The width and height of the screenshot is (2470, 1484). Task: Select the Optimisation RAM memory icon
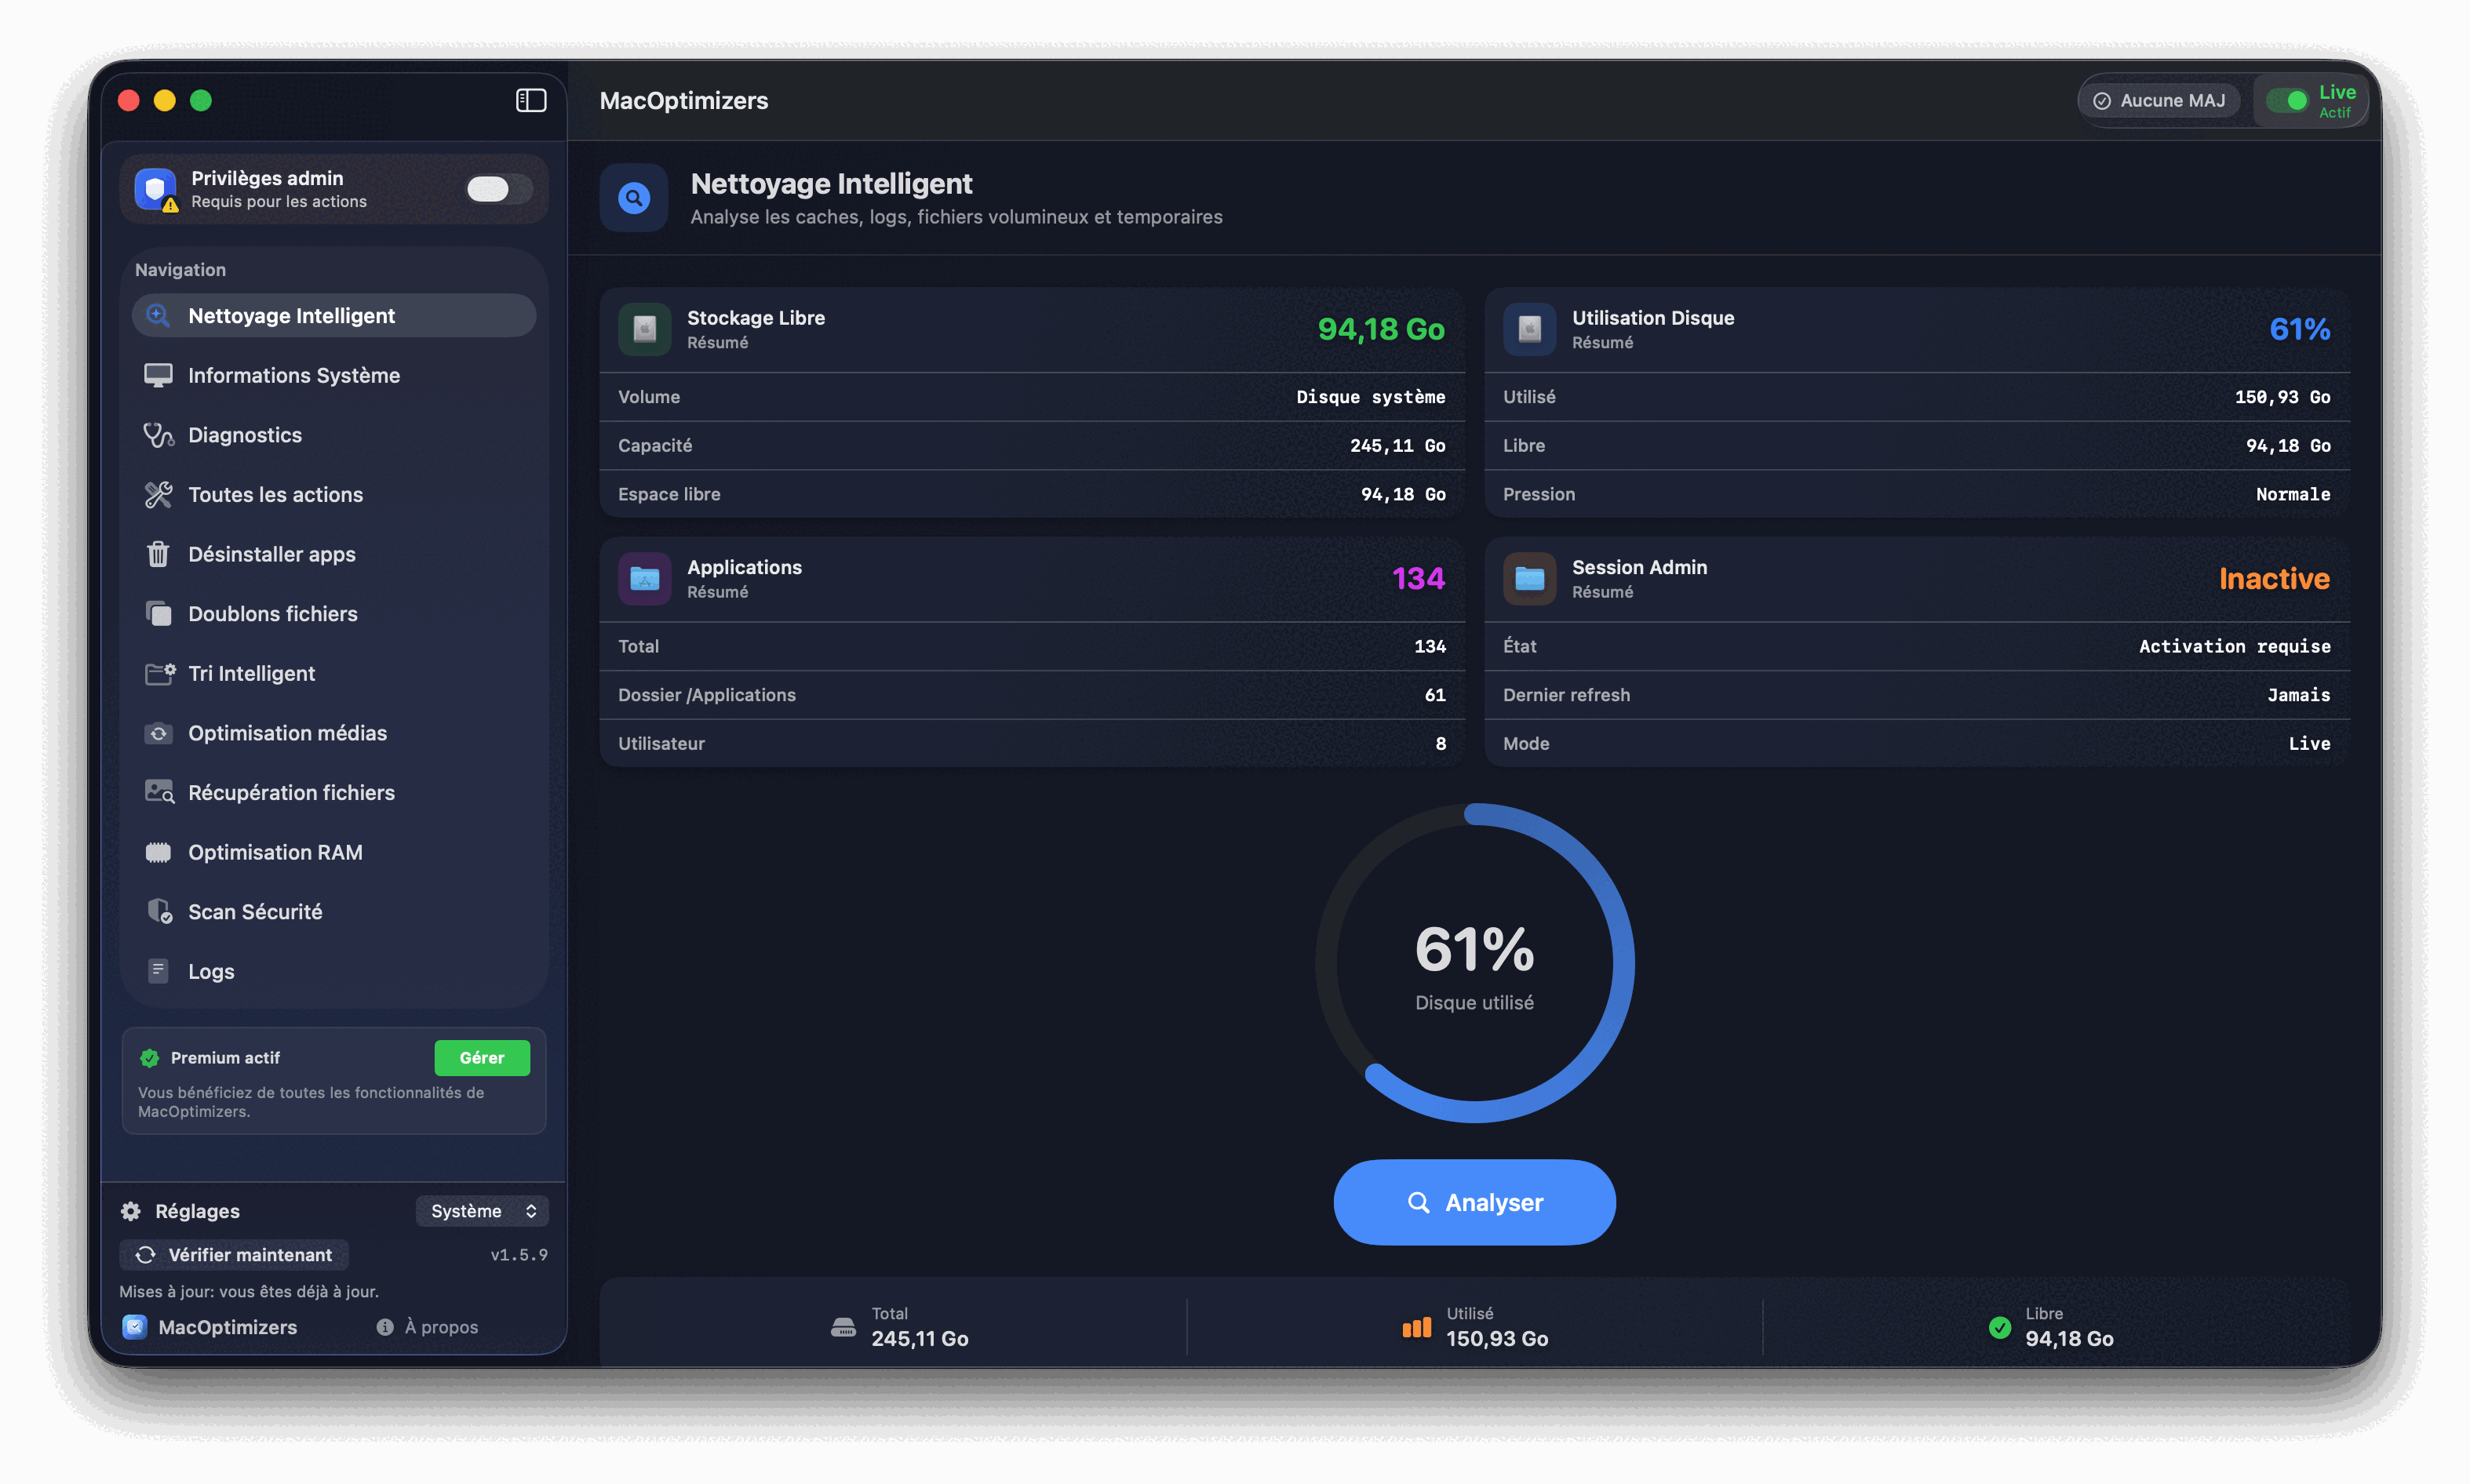click(158, 851)
